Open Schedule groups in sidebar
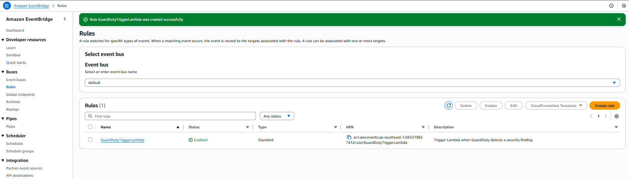Image resolution: width=629 pixels, height=179 pixels. click(x=20, y=151)
